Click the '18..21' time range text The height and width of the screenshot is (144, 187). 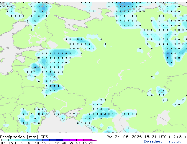point(150,137)
